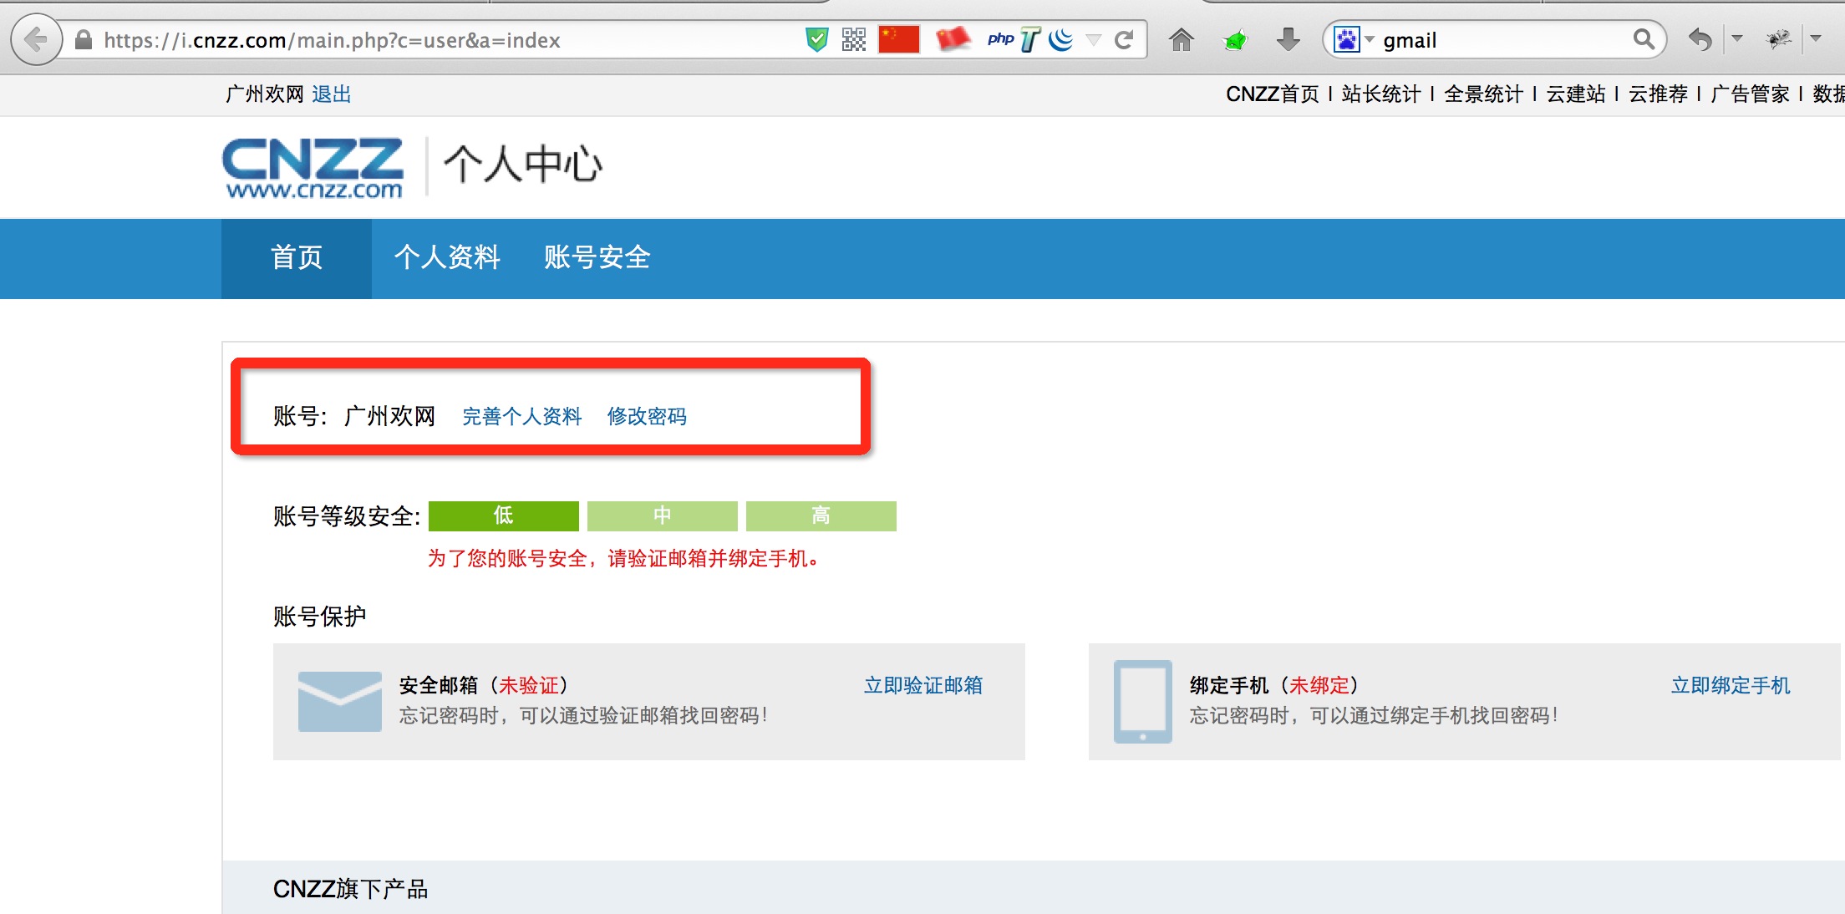1845x914 pixels.
Task: Click the curved undo arrow toolbar icon
Action: (1700, 39)
